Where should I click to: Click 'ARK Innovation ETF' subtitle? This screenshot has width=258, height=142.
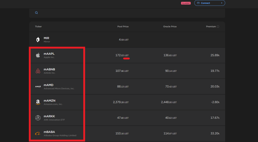pos(54,120)
